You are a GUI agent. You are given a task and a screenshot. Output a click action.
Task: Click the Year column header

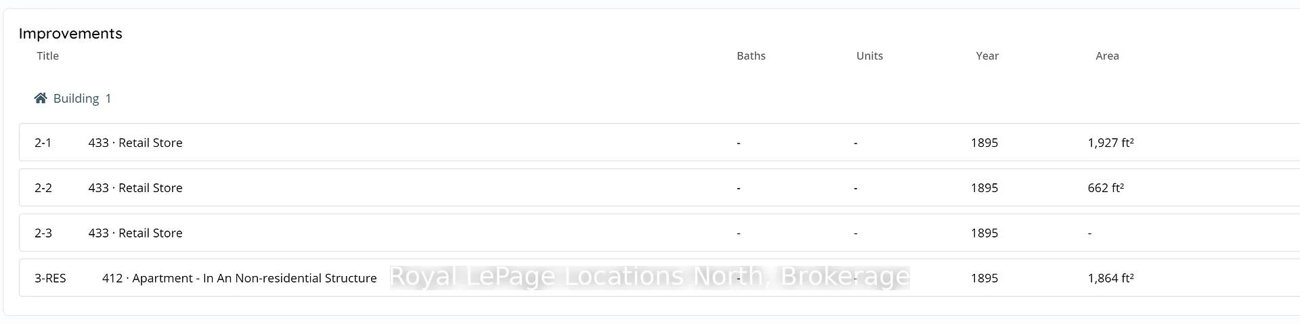click(987, 55)
